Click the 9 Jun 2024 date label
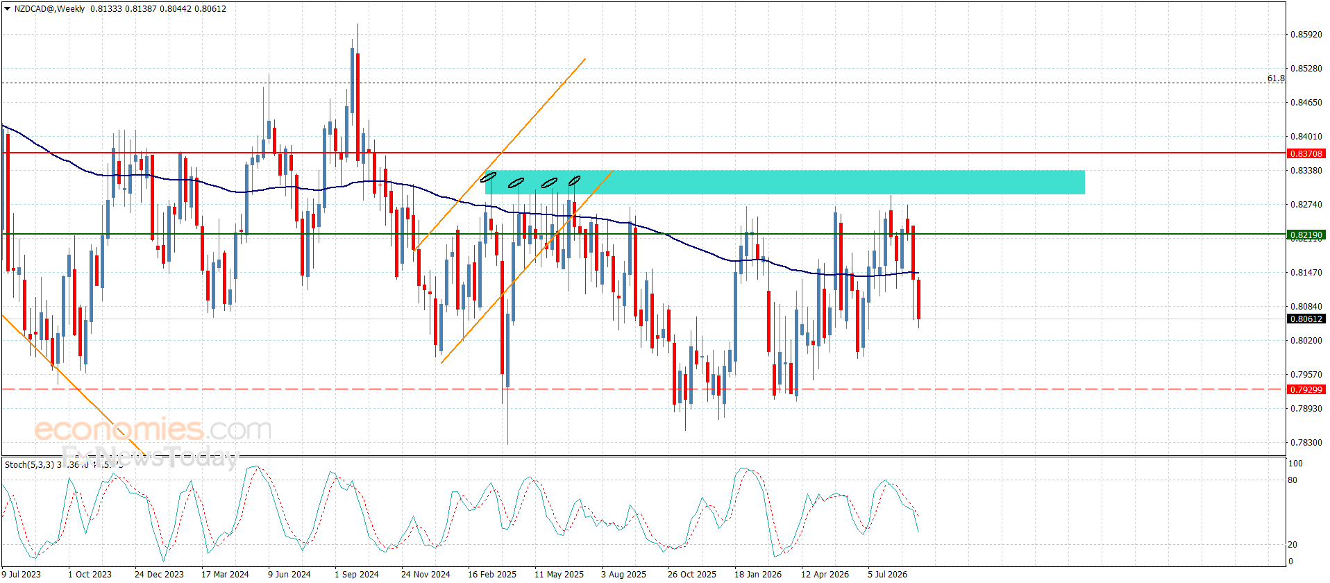 pos(289,574)
